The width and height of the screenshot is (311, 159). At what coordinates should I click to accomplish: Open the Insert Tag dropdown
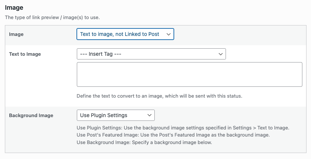(151, 54)
